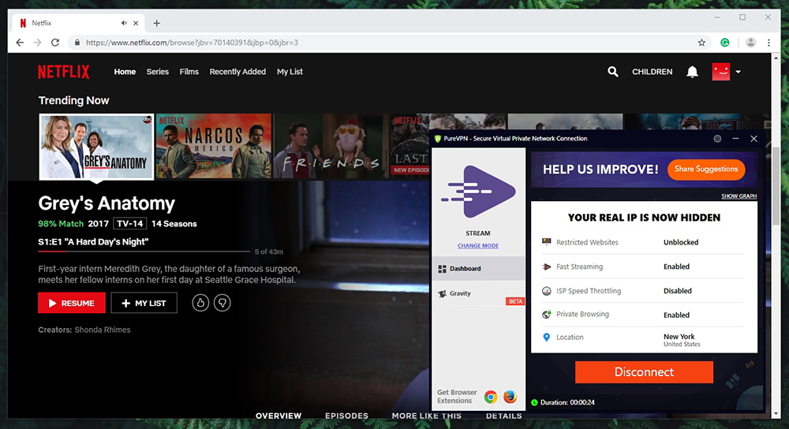Select the Grey's Anatomy thumbnail
The width and height of the screenshot is (789, 429).
tap(96, 147)
